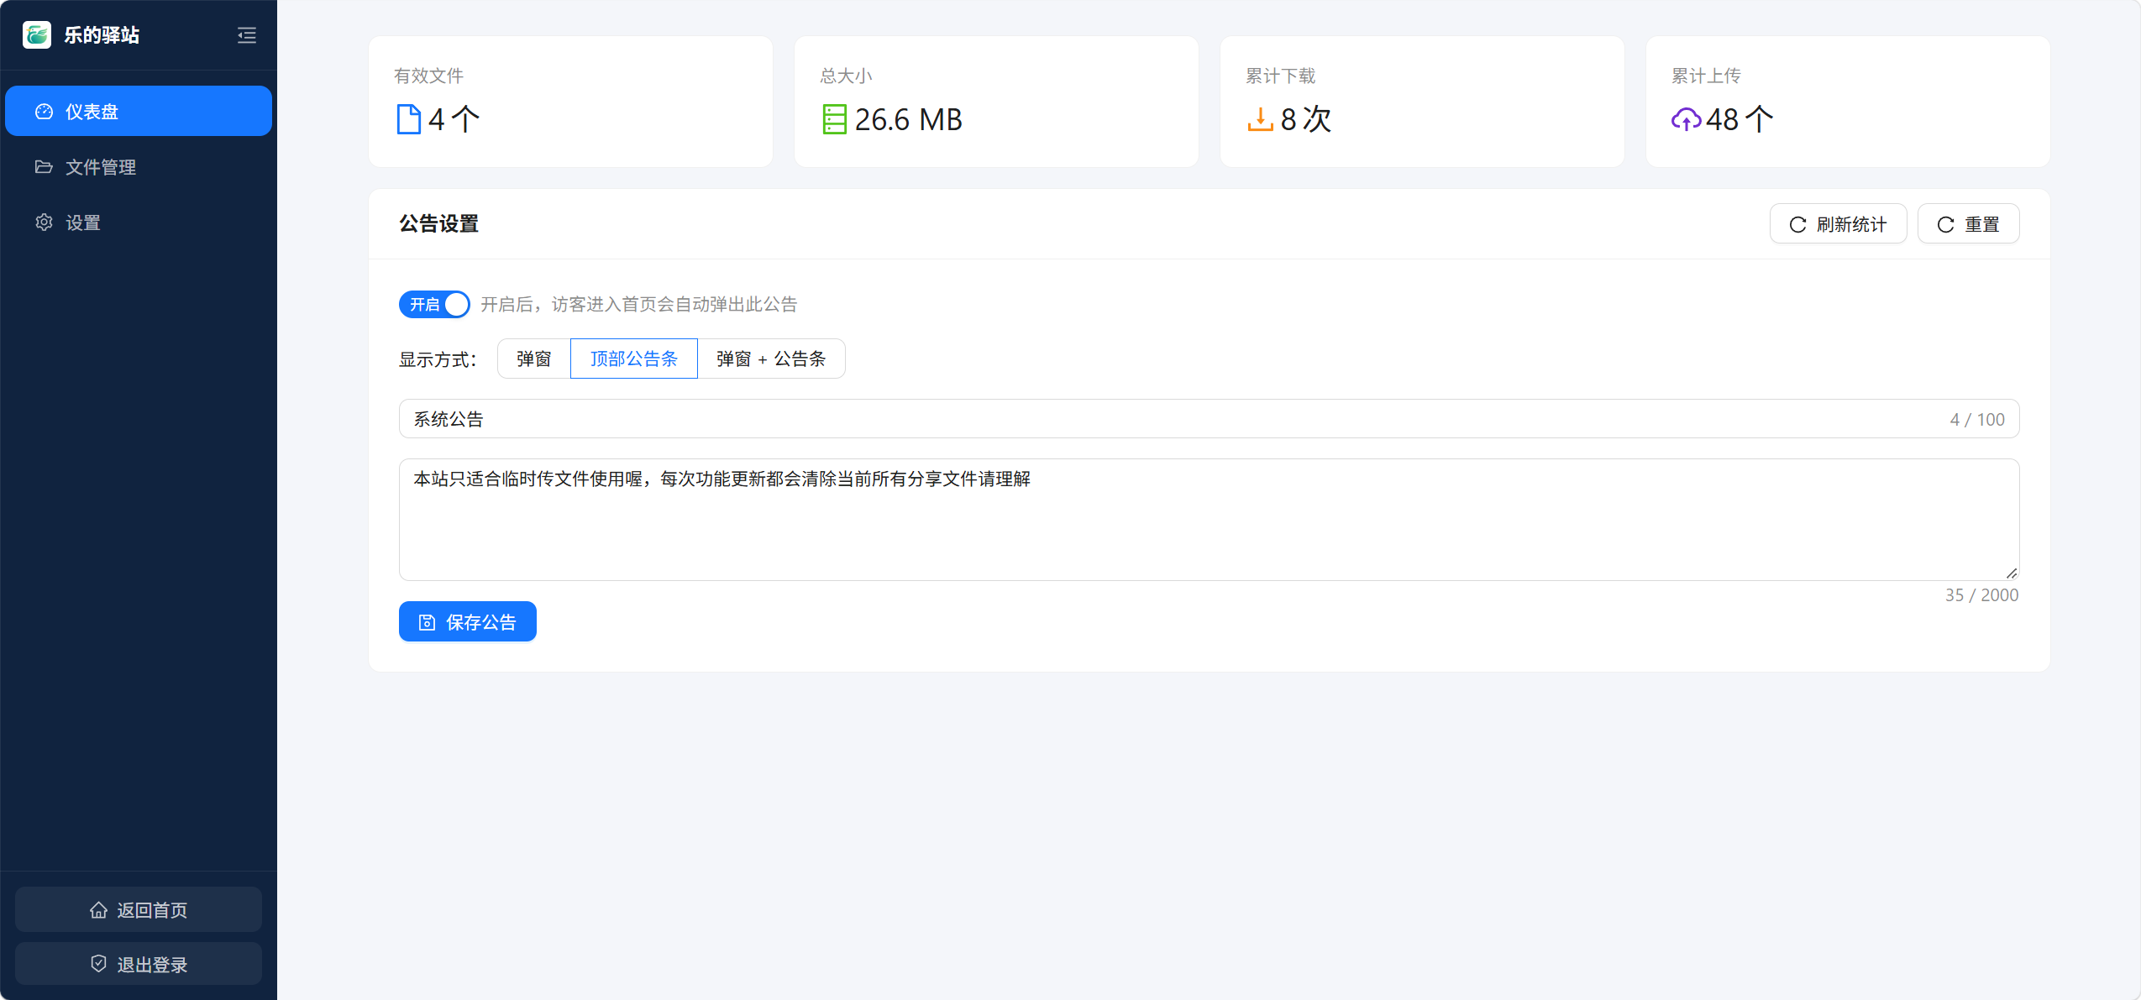This screenshot has width=2141, height=1000.
Task: Click the 累计下载 card label
Action: tap(1280, 76)
